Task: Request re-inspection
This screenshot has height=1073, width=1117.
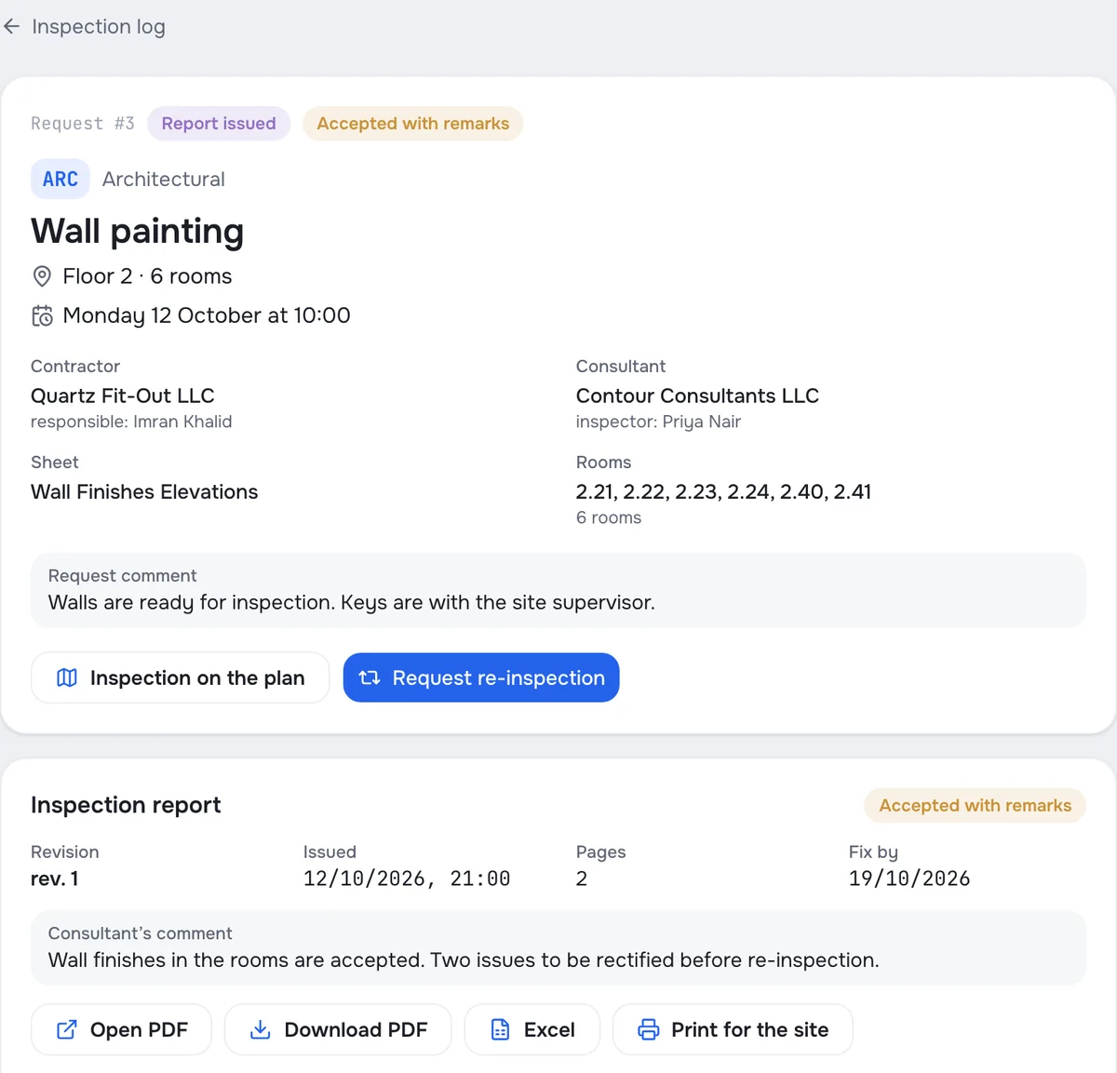Action: pos(481,677)
